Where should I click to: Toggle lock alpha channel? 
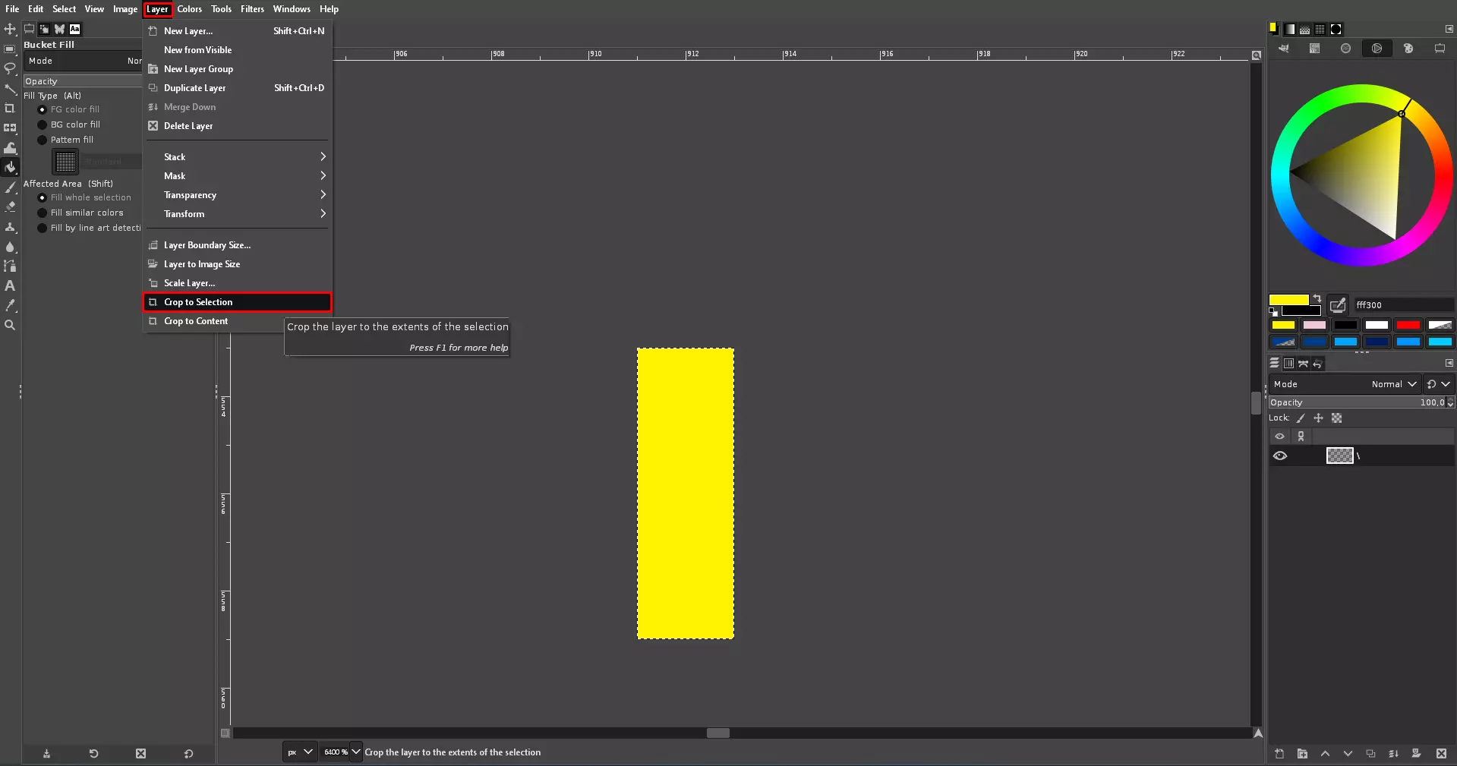click(1337, 418)
